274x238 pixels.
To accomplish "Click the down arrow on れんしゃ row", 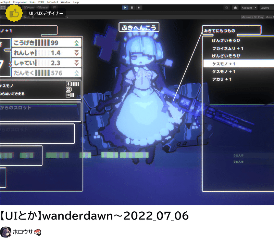I will (x=76, y=53).
